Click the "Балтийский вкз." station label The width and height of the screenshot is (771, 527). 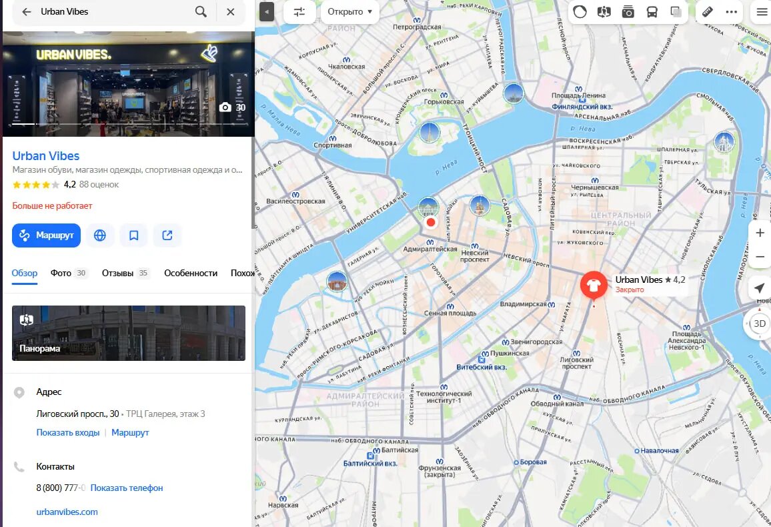pos(369,464)
